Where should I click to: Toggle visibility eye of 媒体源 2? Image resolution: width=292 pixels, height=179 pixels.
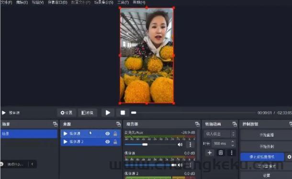107,142
